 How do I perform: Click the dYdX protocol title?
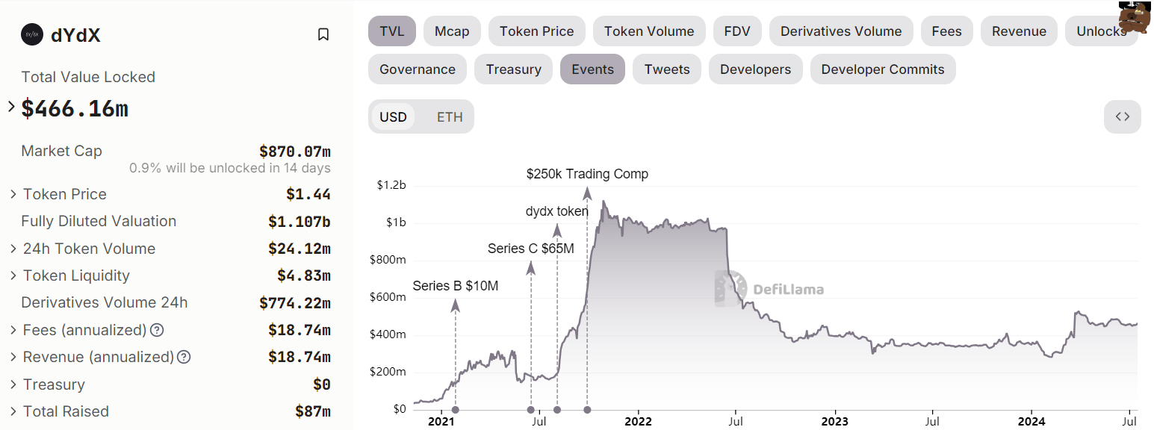[x=75, y=35]
